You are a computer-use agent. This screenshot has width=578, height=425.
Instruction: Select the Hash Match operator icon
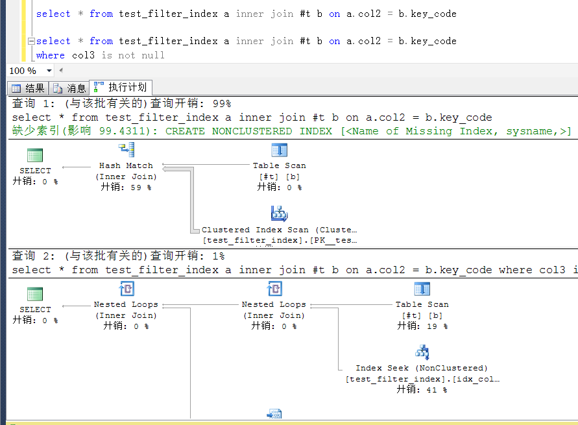(126, 150)
